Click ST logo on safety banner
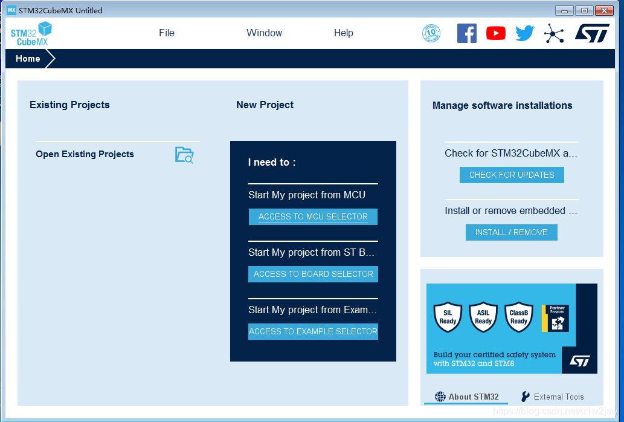This screenshot has width=624, height=422. click(579, 360)
